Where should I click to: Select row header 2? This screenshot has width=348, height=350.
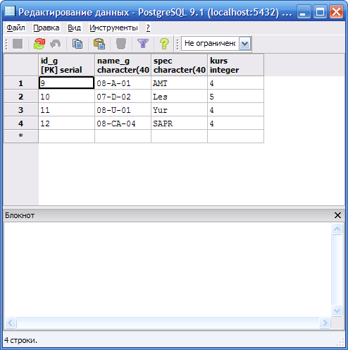[x=21, y=96]
